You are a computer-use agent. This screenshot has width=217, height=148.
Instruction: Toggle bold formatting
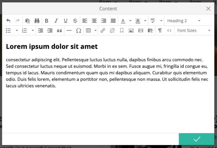coord(47,21)
